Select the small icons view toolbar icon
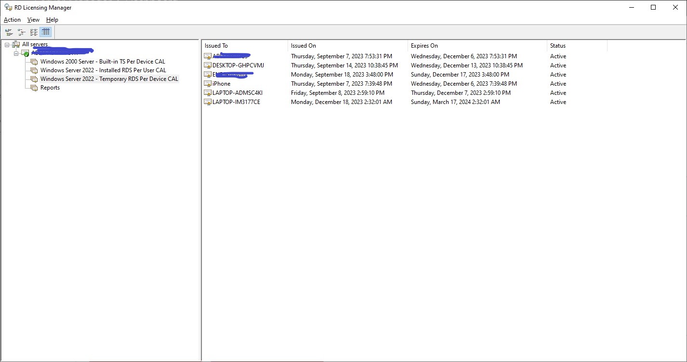 tap(21, 32)
